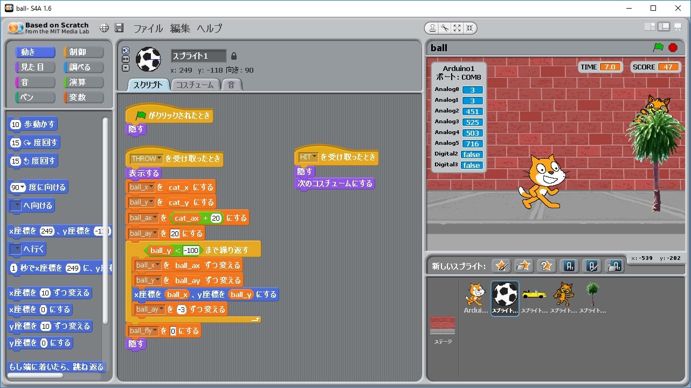Open the 編集 menu
This screenshot has width=691, height=388.
coord(180,29)
